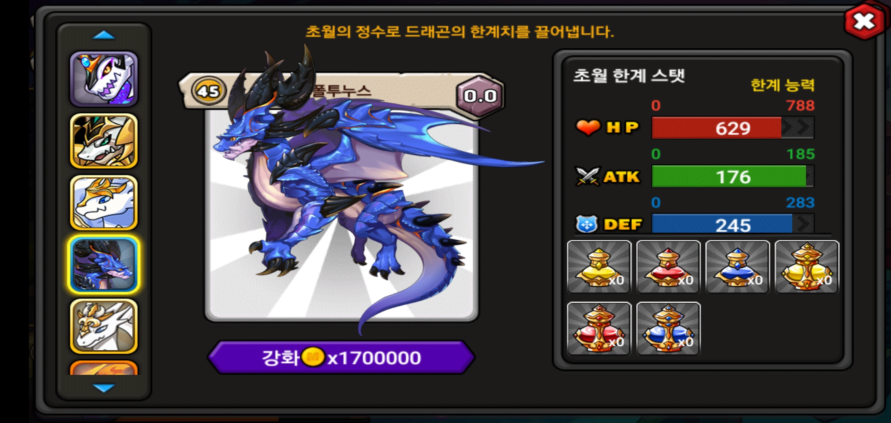The image size is (891, 423).
Task: Click the green ATK bar showing 176
Action: [733, 176]
